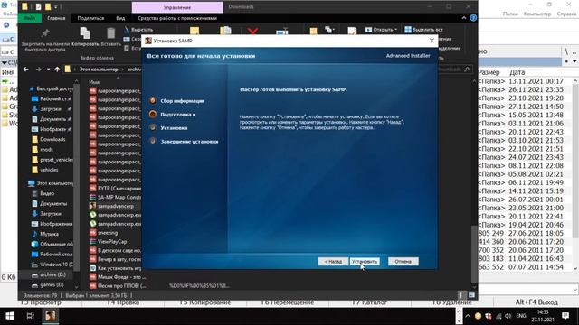Switch to large icons view in the status bar
Screen dimensions: 579x325
coord(471,295)
